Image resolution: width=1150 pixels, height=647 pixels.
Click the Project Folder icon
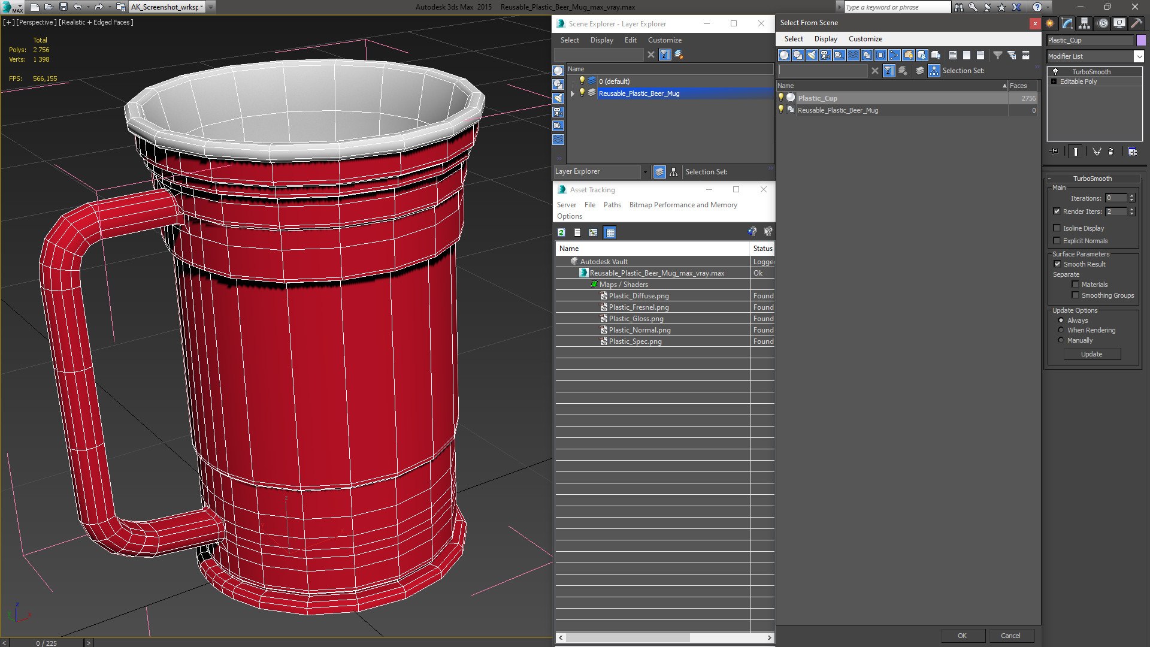120,7
